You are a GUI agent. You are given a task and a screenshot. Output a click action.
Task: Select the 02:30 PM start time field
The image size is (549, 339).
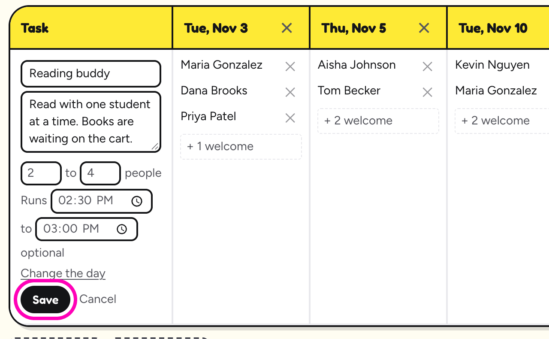tap(102, 201)
